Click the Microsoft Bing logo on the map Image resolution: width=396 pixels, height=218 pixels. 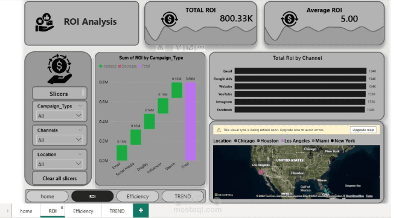224,195
